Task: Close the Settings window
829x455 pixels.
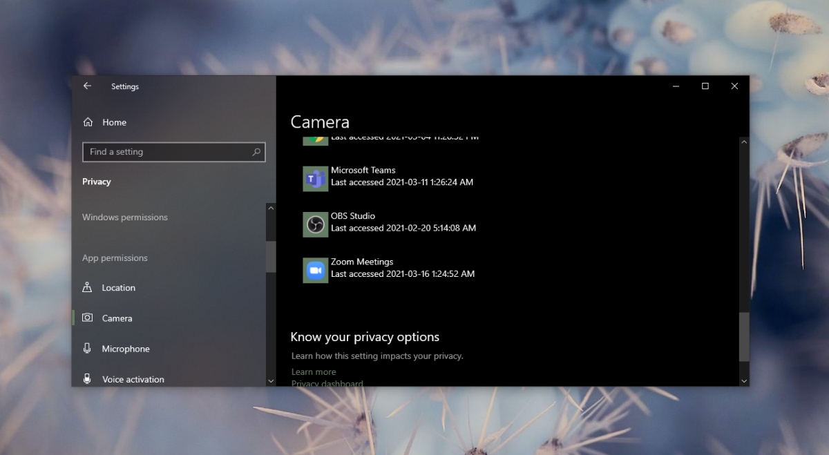Action: pos(734,86)
